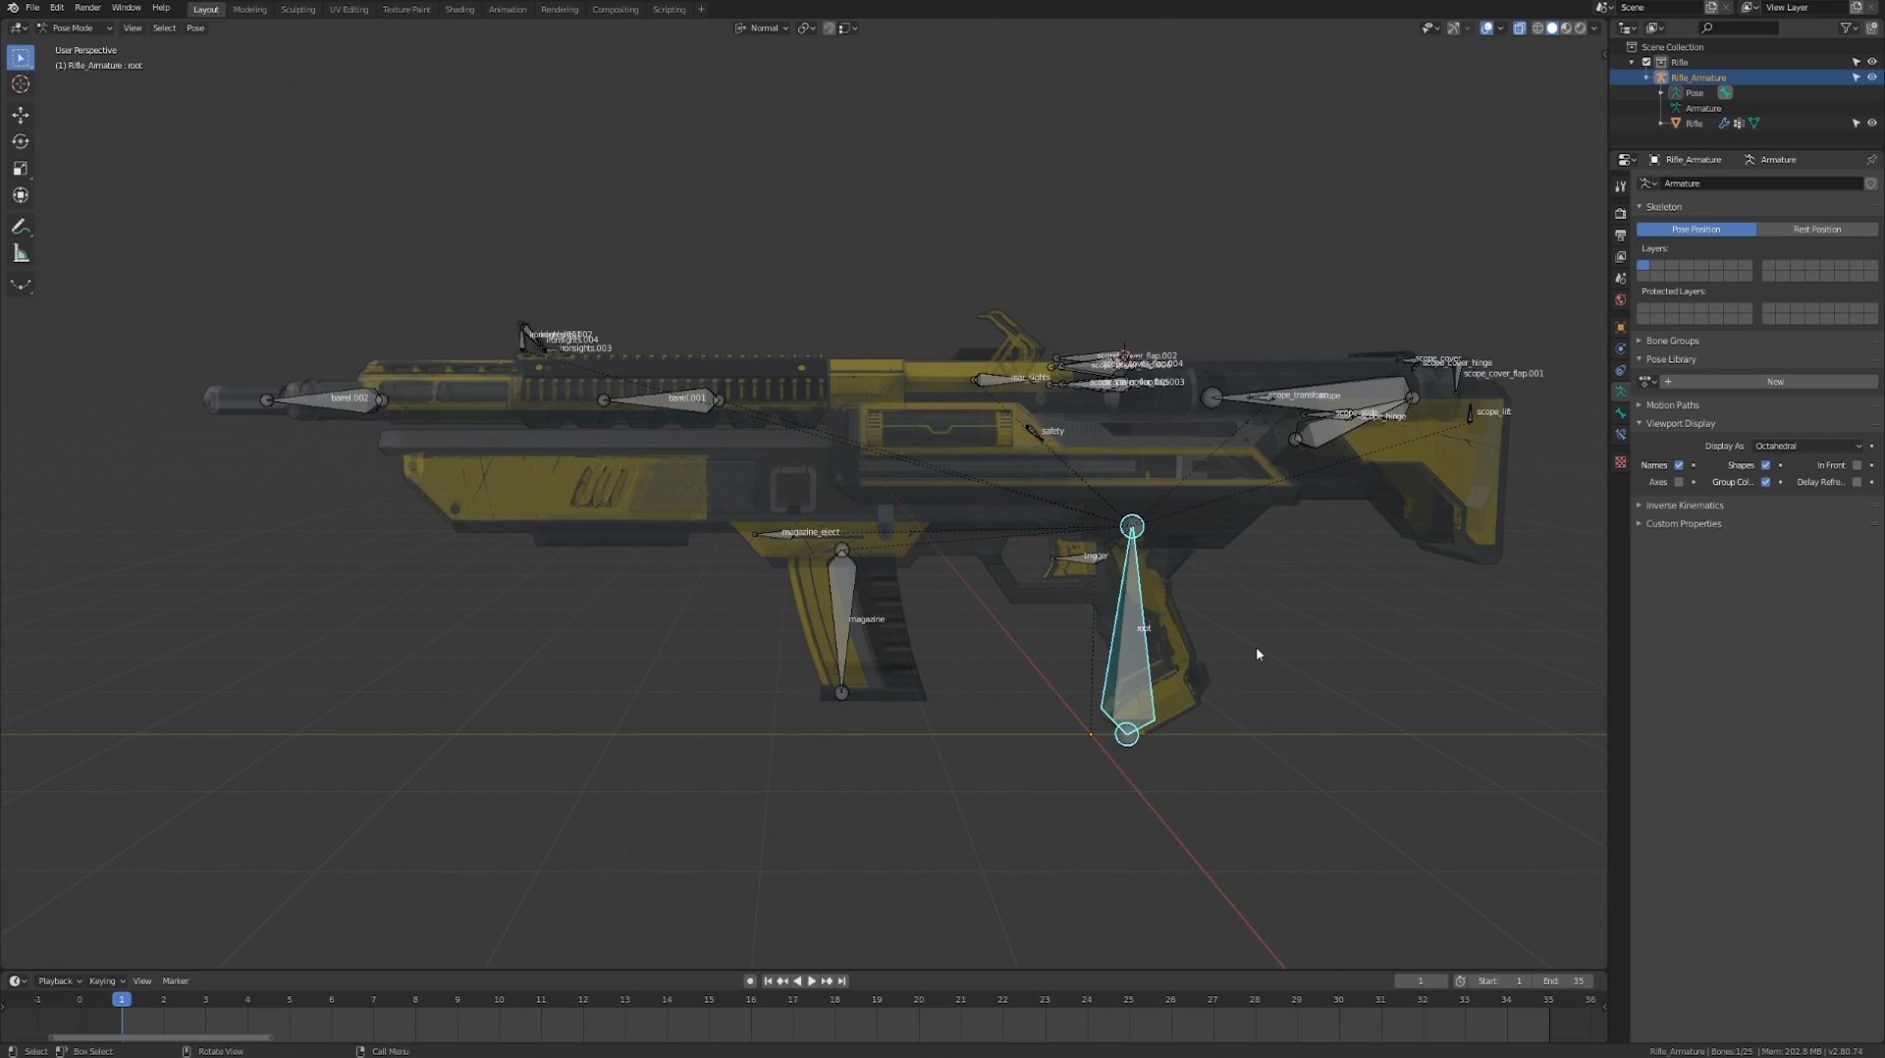Viewport: 1885px width, 1058px height.
Task: Open the Physics properties tab
Action: (x=1620, y=348)
